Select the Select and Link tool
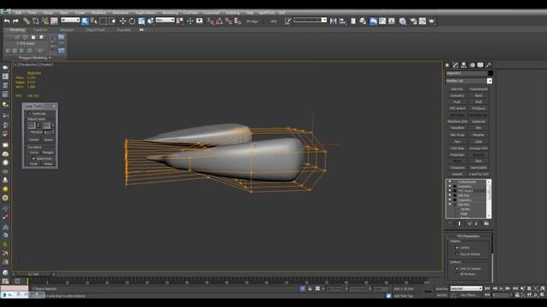The image size is (547, 307). pos(26,21)
